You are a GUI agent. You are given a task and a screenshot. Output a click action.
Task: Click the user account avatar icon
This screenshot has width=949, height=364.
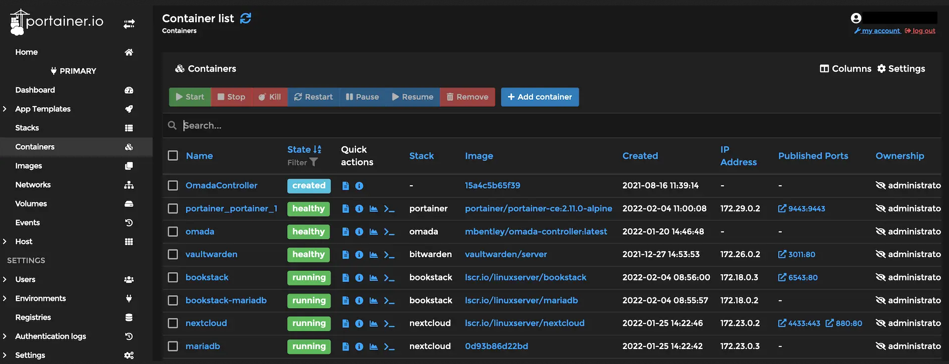coord(856,18)
